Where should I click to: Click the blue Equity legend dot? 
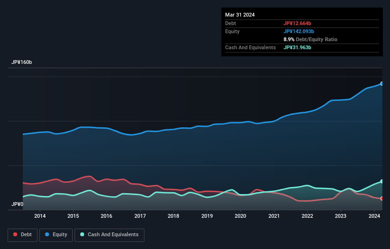click(x=47, y=234)
